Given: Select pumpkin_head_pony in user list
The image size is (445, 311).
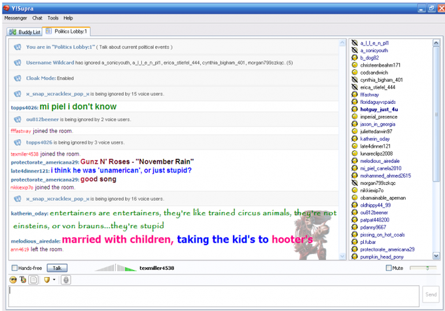Looking at the screenshot, I should [382, 257].
